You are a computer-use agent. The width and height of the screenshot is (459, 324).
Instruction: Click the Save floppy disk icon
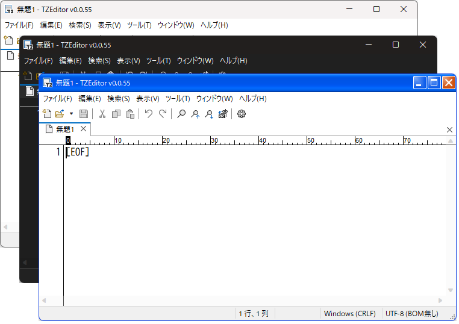point(84,114)
